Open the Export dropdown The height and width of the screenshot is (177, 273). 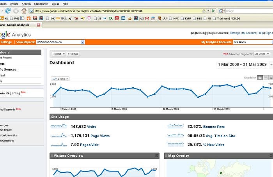(x=58, y=54)
